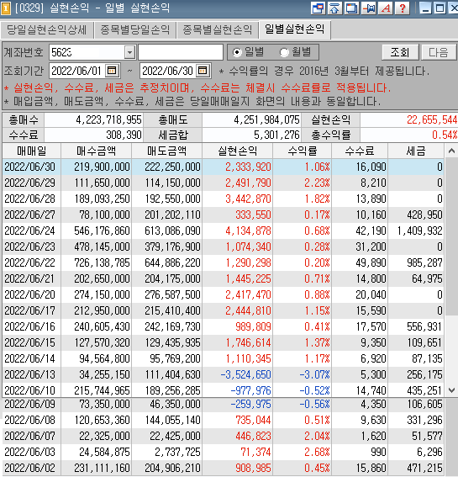Click the always-on-top up-arrow icon

click(x=334, y=8)
